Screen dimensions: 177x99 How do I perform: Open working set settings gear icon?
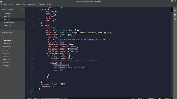19,9
